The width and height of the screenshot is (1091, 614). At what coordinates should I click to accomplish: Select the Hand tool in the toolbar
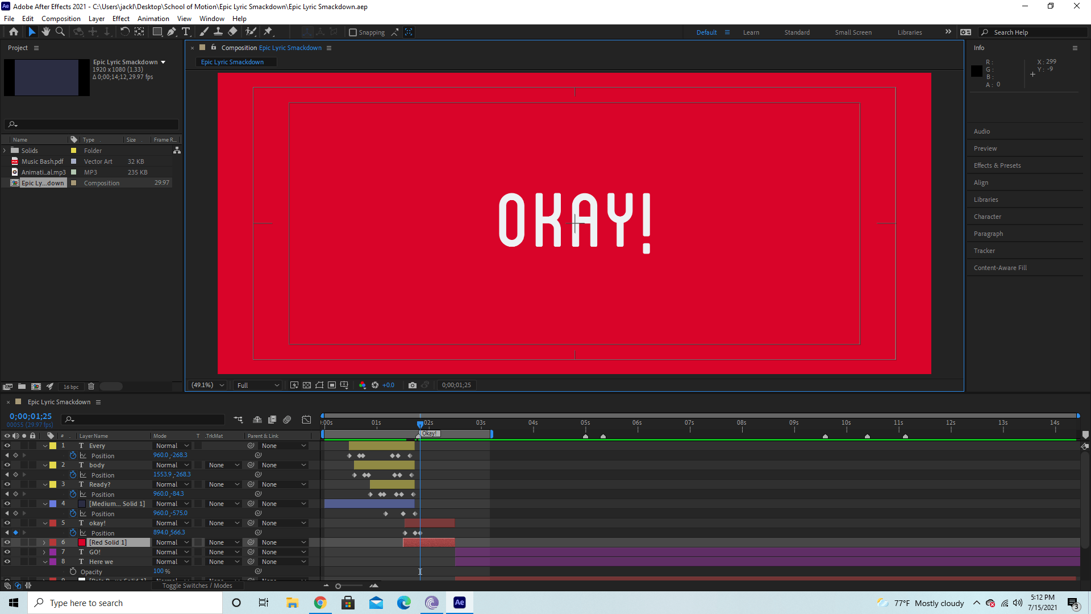point(46,32)
